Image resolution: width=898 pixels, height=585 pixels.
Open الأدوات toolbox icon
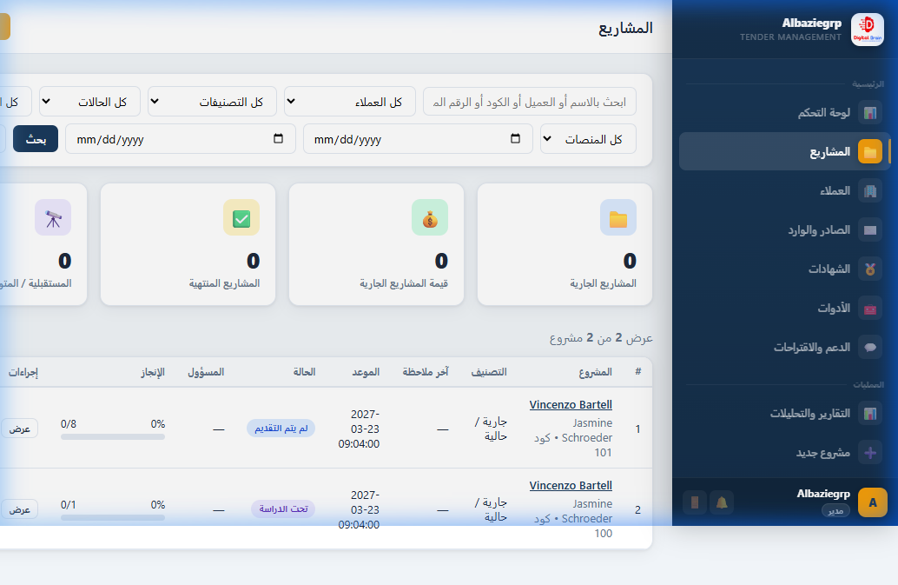coord(870,309)
